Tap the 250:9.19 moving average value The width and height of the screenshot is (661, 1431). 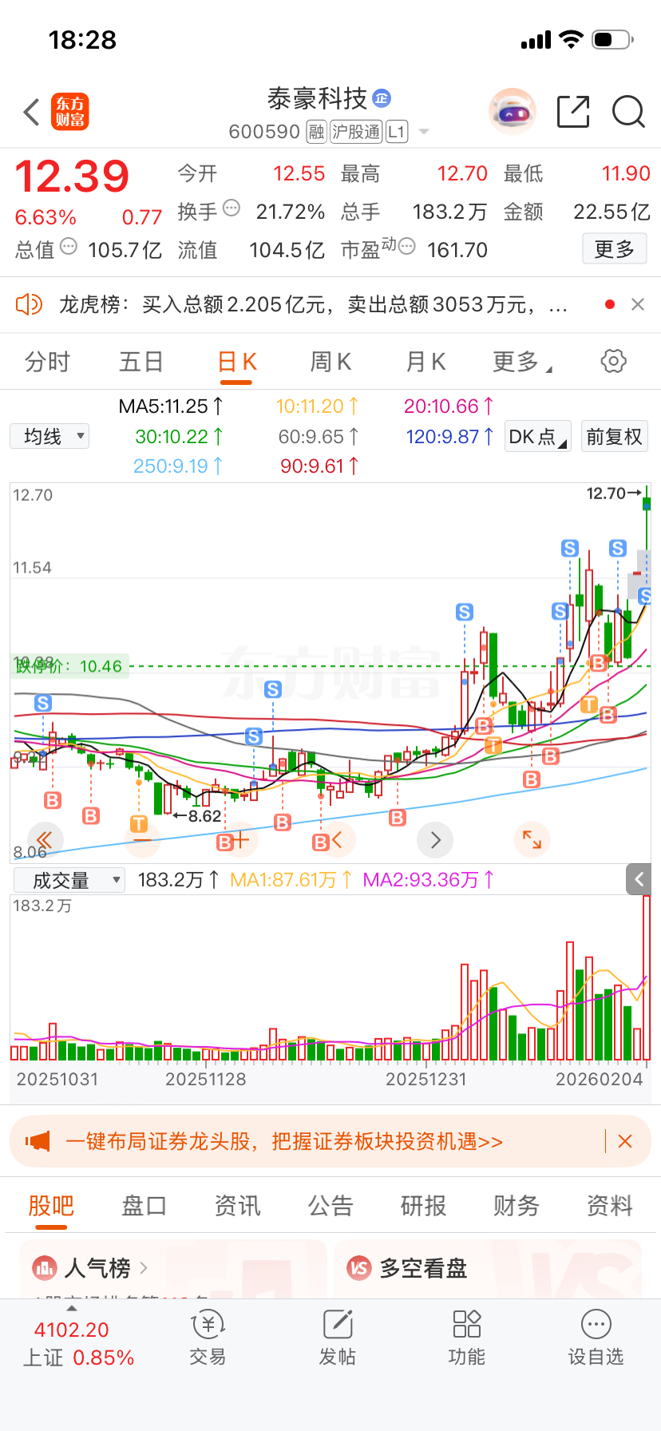(177, 466)
